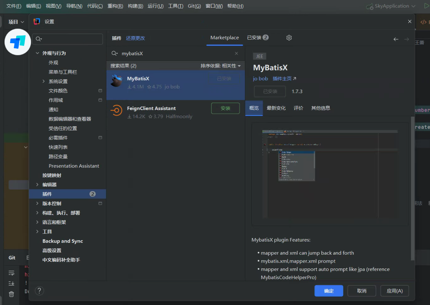Click the 还原更改 link
The height and width of the screenshot is (305, 430).
(x=135, y=38)
